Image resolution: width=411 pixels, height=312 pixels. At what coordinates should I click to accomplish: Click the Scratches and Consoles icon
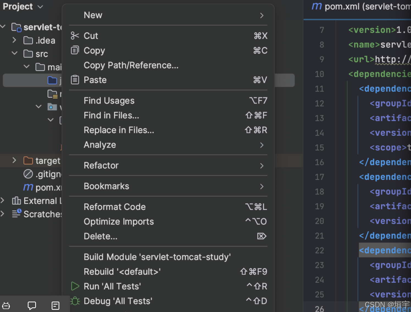pyautogui.click(x=16, y=214)
